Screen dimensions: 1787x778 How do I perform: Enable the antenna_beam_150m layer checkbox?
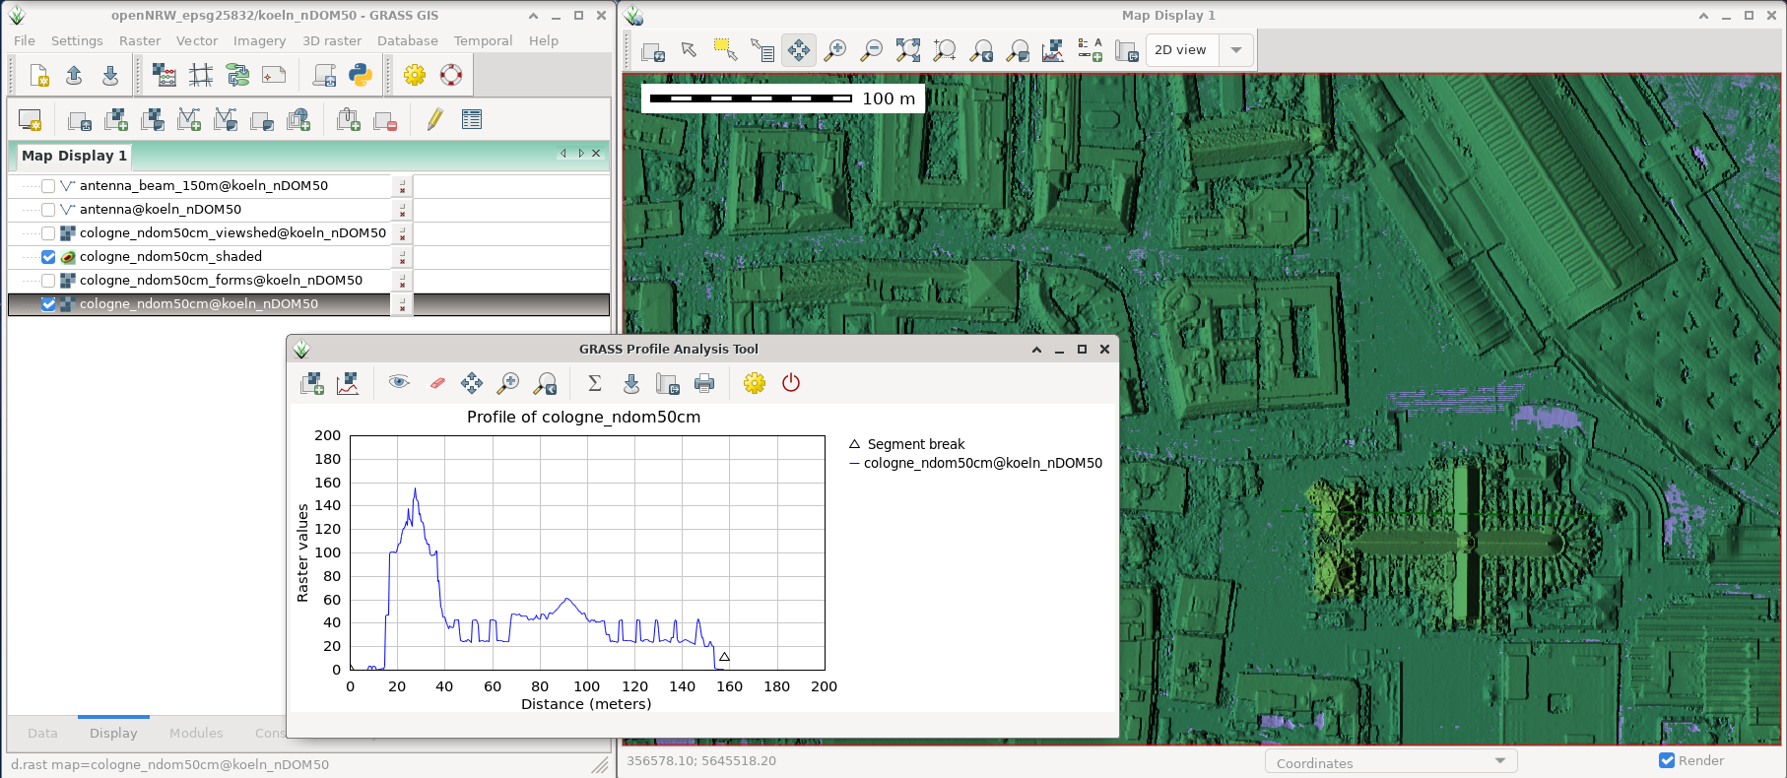click(x=48, y=186)
